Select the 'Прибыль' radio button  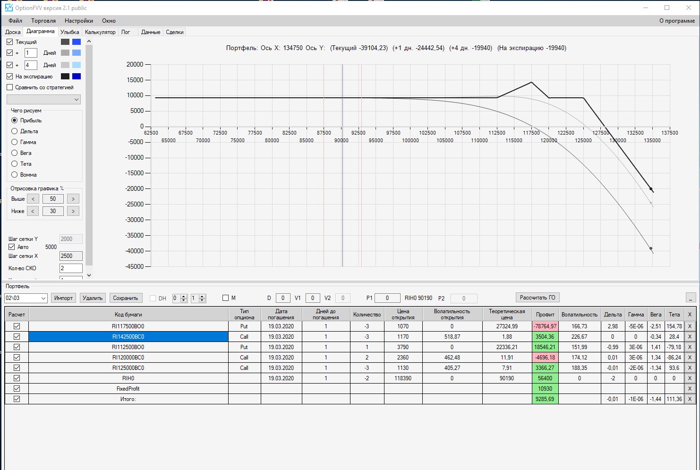pos(15,120)
